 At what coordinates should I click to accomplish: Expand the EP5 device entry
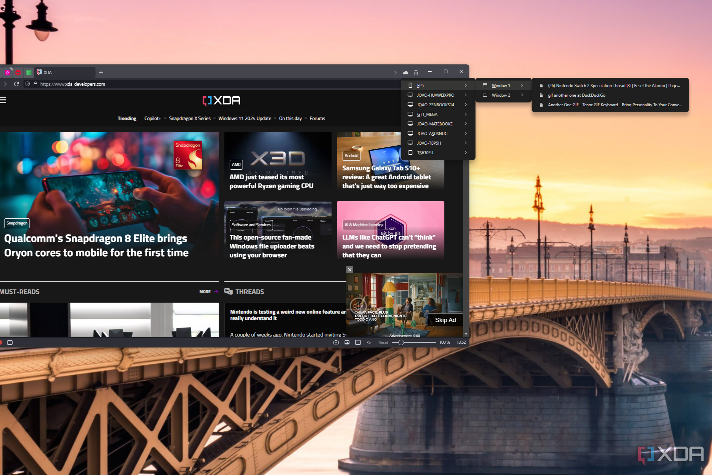pyautogui.click(x=465, y=85)
